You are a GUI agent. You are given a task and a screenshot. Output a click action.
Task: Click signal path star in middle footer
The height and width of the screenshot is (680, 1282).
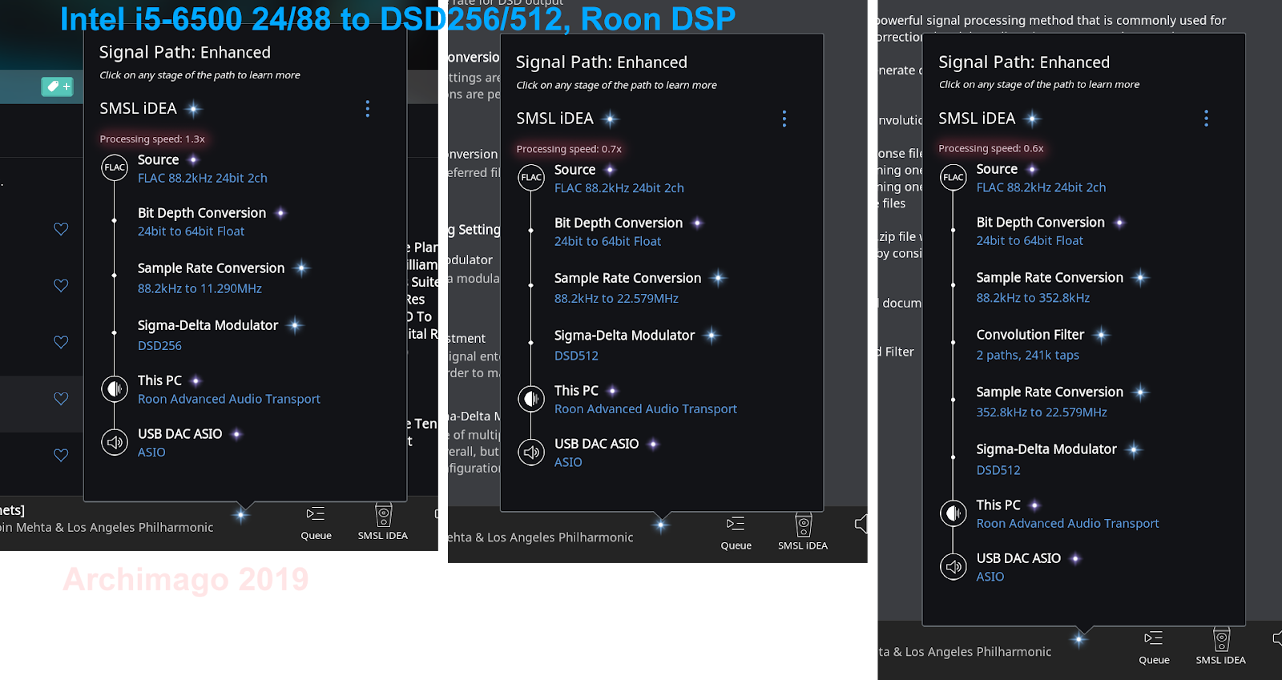(660, 525)
